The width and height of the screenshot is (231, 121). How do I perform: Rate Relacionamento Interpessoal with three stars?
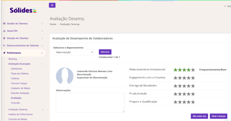[x=184, y=70]
